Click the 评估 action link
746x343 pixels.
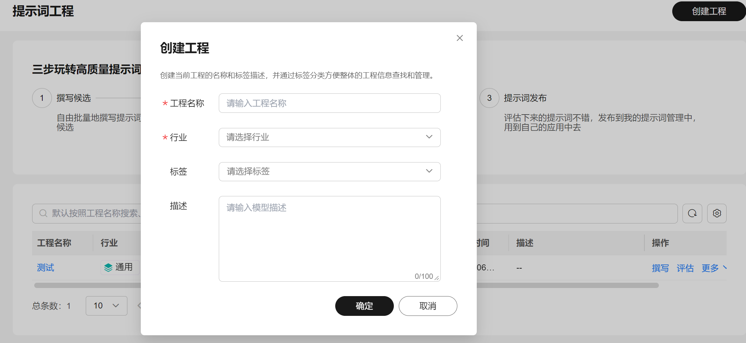click(x=685, y=268)
